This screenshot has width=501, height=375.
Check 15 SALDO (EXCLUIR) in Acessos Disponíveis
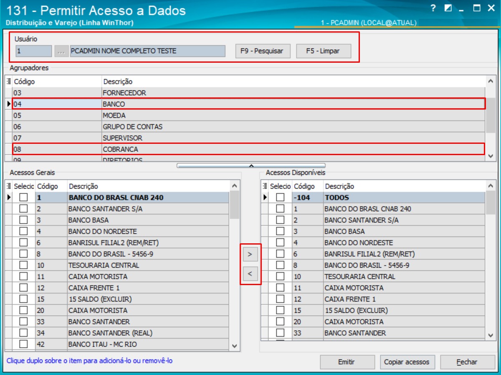280,310
